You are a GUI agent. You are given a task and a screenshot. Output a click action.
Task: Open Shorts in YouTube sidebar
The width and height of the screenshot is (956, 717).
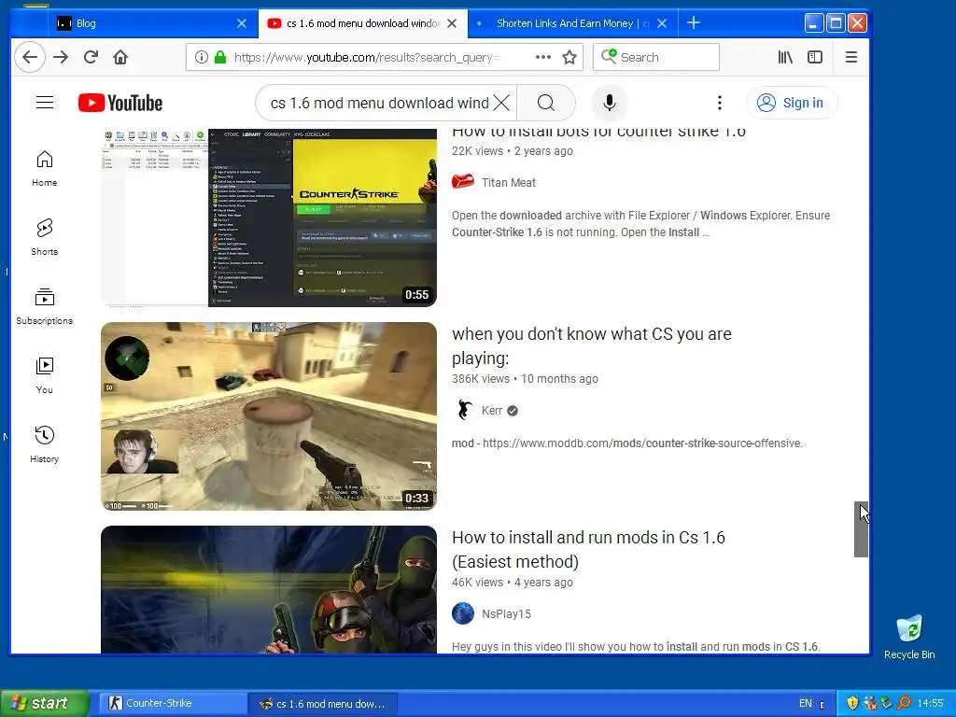point(45,237)
